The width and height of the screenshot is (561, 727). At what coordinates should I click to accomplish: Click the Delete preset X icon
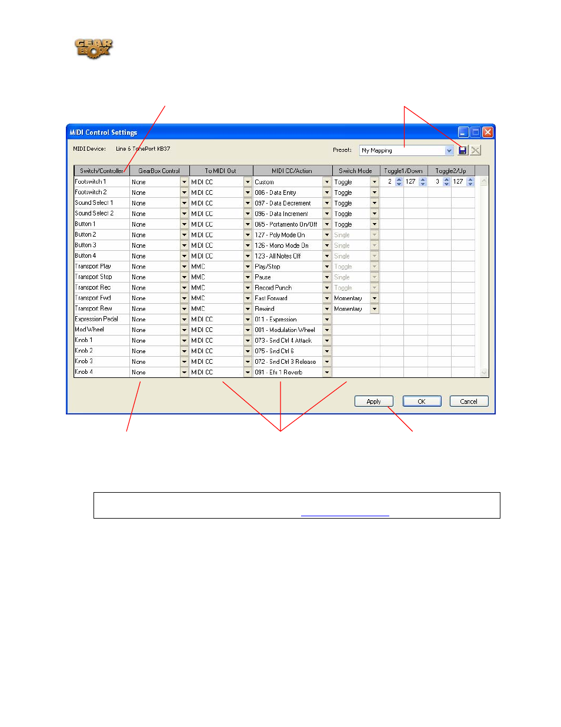tap(476, 151)
